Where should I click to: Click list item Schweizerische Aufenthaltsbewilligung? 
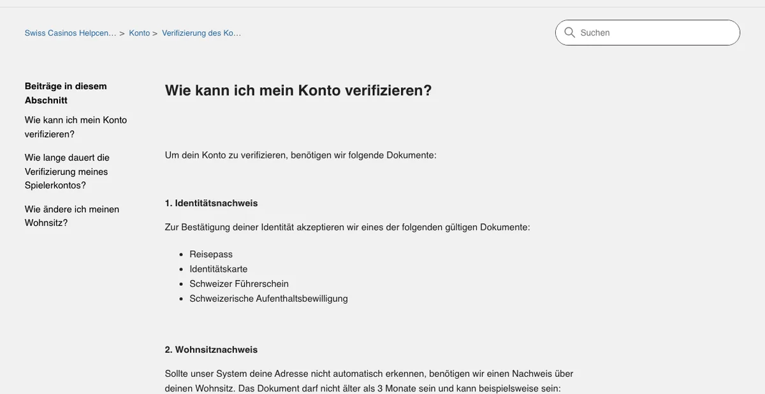tap(268, 298)
